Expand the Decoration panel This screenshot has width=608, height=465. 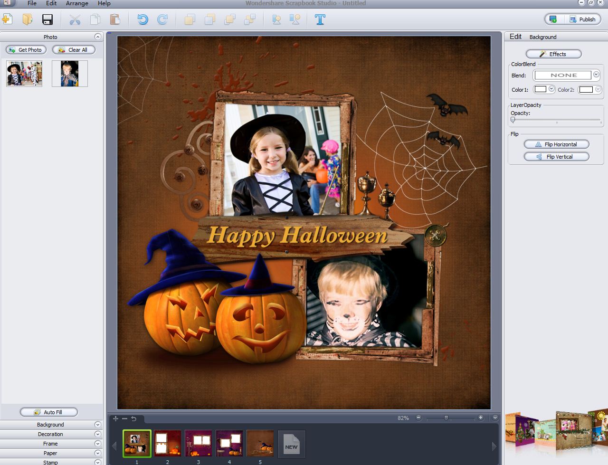[x=97, y=434]
